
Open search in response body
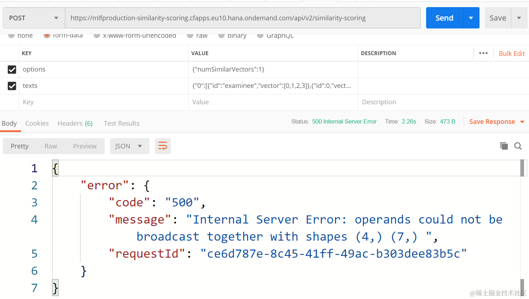pyautogui.click(x=518, y=146)
